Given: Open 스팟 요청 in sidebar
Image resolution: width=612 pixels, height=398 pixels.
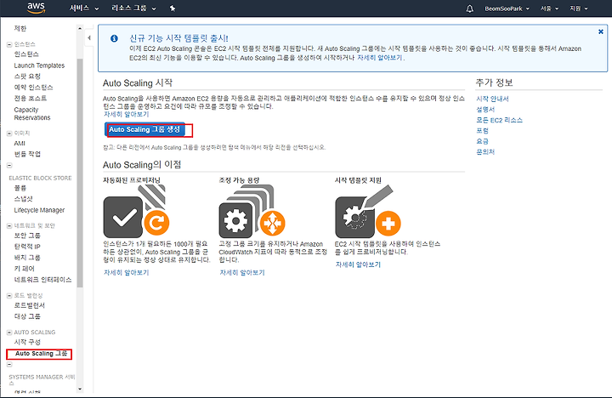Looking at the screenshot, I should (27, 77).
